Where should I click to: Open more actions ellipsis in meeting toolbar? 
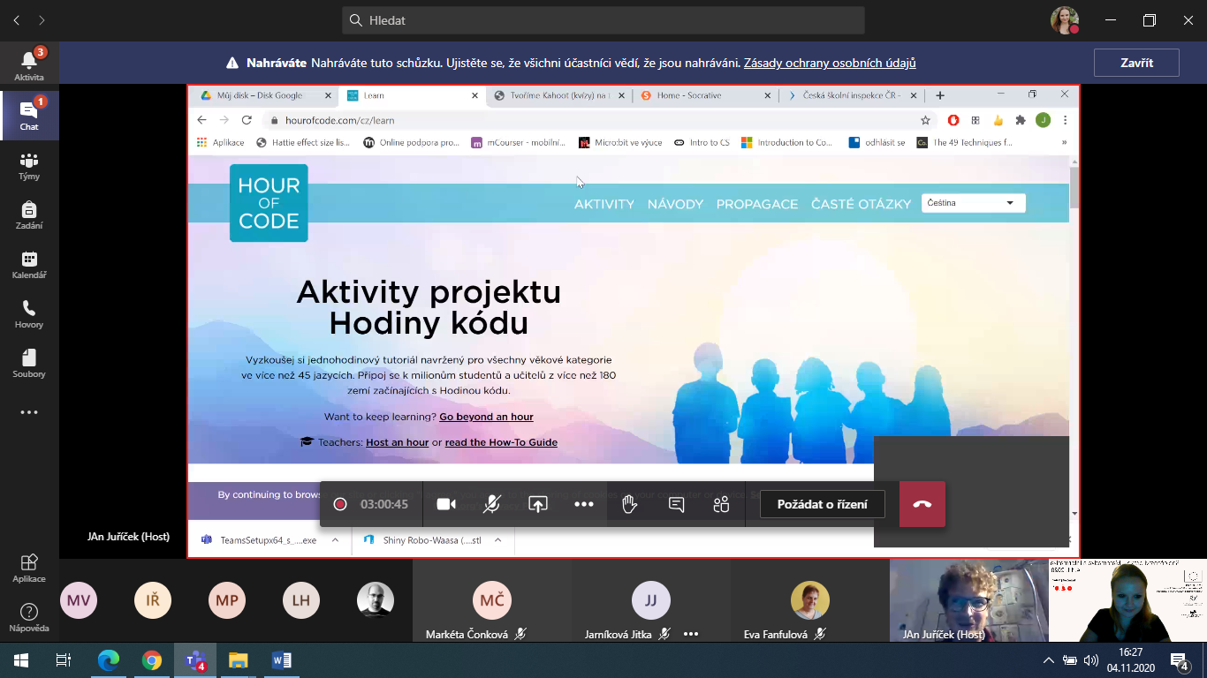coord(583,504)
